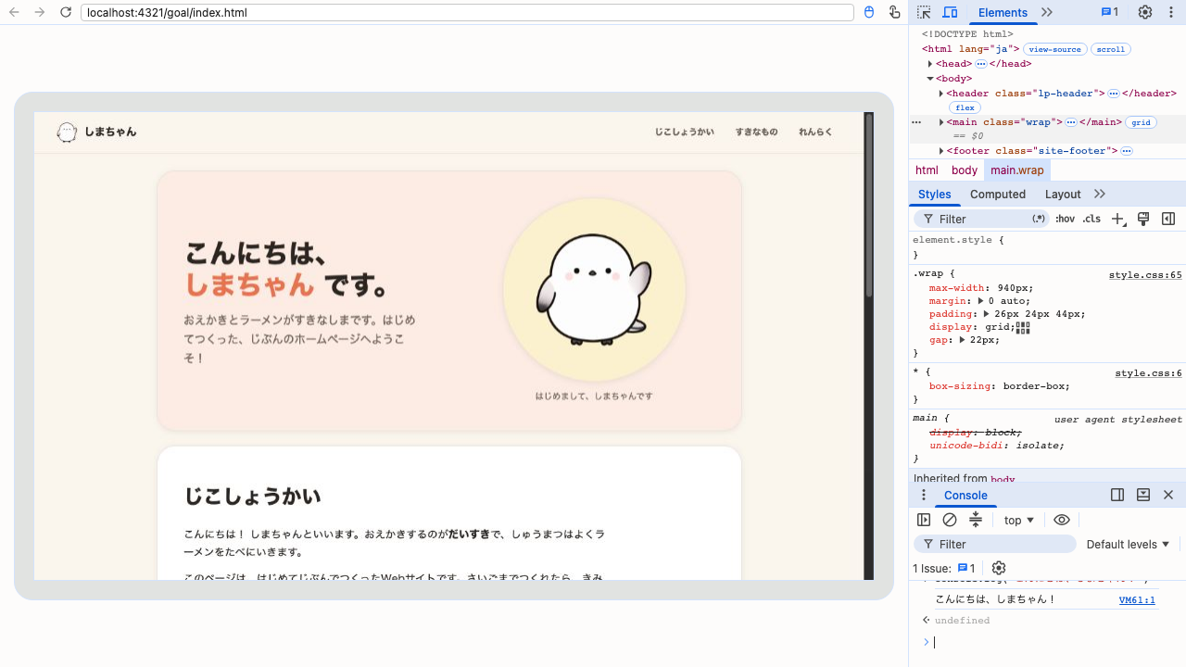Viewport: 1186px width, 667px height.
Task: Click the console toolbar icon left of top dropdown
Action: coord(976,520)
